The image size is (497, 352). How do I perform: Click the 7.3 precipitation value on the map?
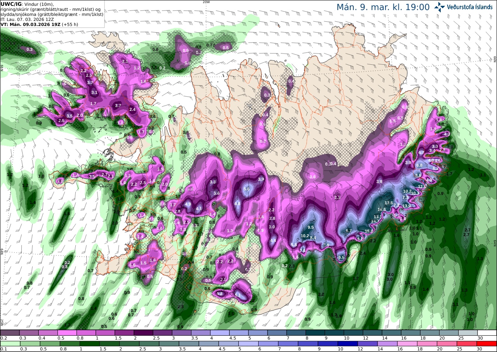coord(405,197)
